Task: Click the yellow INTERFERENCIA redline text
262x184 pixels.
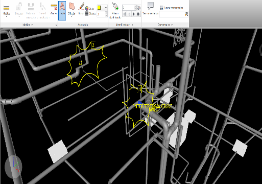Action: (153, 107)
